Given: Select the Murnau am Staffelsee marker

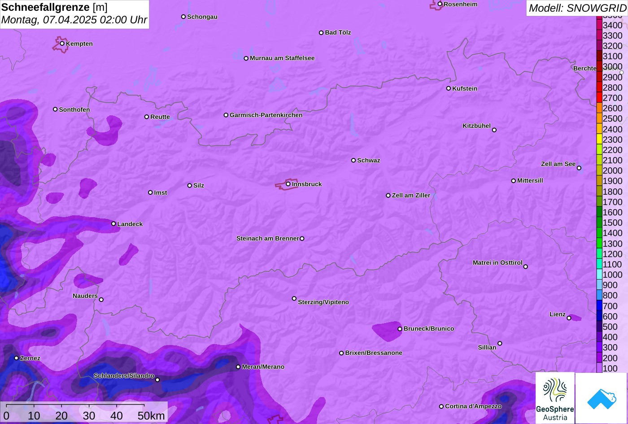Looking at the screenshot, I should pos(246,58).
